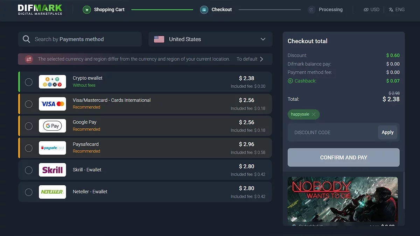Click the To default link
Screen dimensions: 420x236
pyautogui.click(x=250, y=59)
